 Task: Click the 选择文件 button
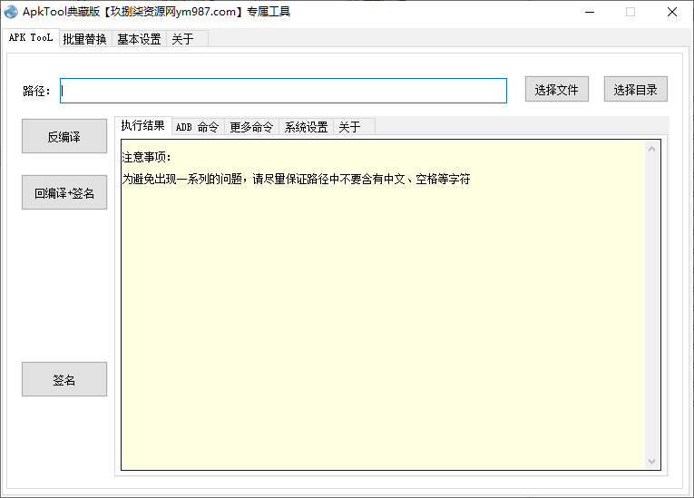click(557, 90)
